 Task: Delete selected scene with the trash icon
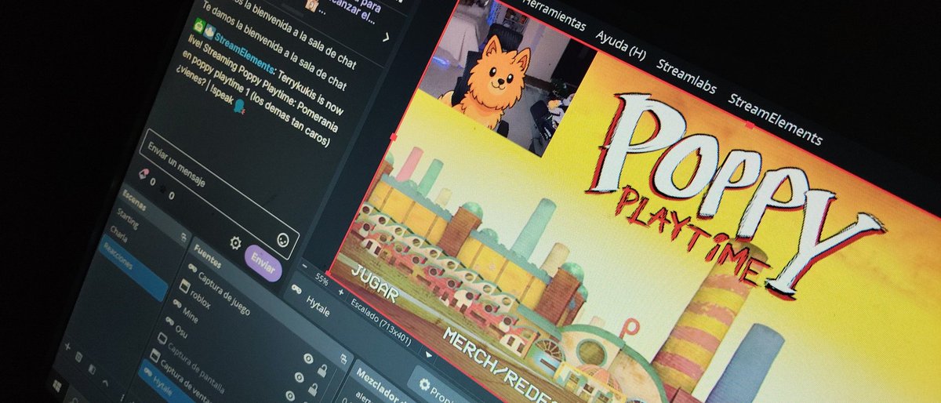[x=79, y=357]
